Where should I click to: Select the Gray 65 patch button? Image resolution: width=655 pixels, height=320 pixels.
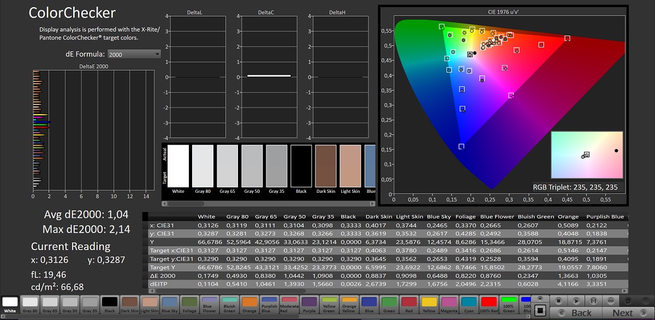[x=50, y=305]
